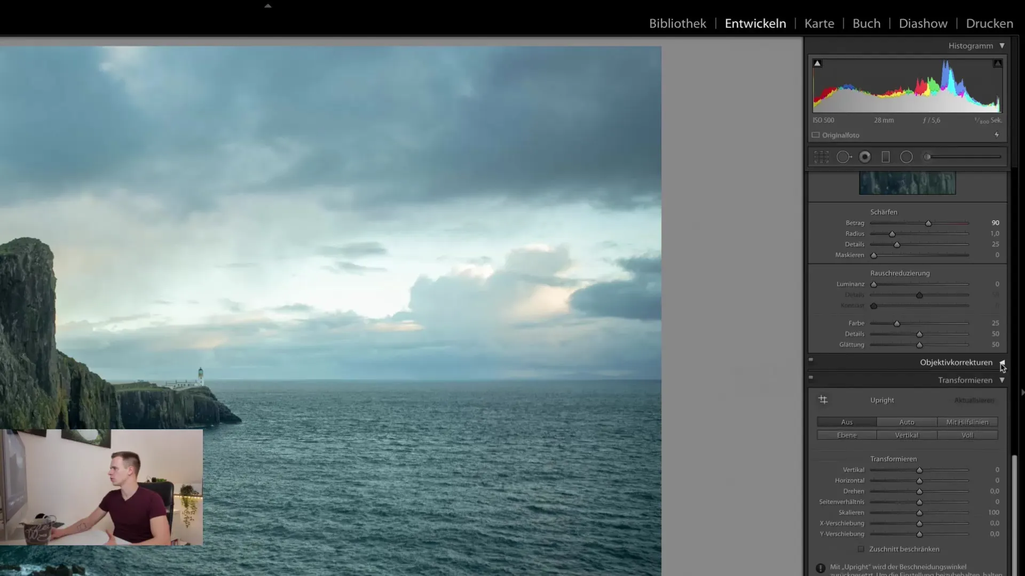Drag the Betrag sharpness slider
1025x576 pixels.
click(927, 223)
